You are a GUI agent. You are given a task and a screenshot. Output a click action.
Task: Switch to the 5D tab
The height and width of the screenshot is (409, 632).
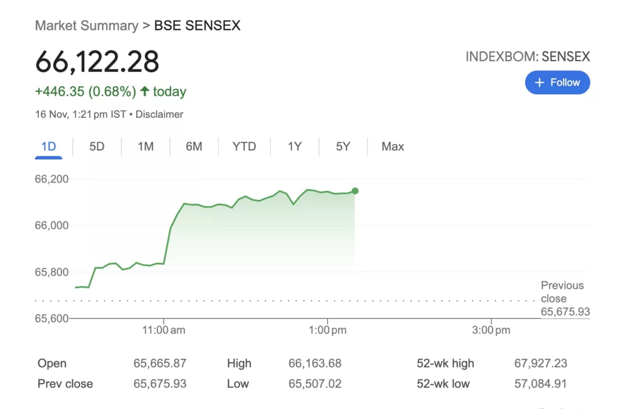point(97,147)
